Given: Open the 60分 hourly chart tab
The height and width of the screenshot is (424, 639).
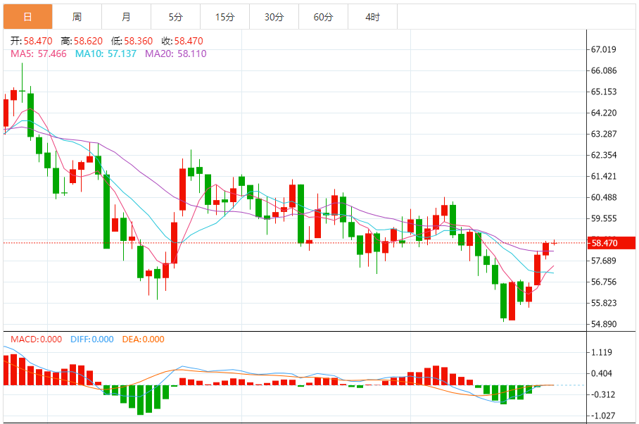Looking at the screenshot, I should click(x=323, y=16).
